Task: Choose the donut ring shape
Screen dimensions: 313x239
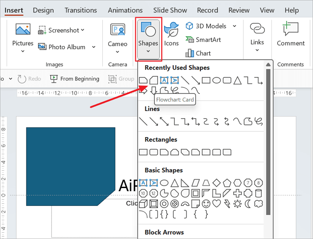Action: click(x=164, y=204)
